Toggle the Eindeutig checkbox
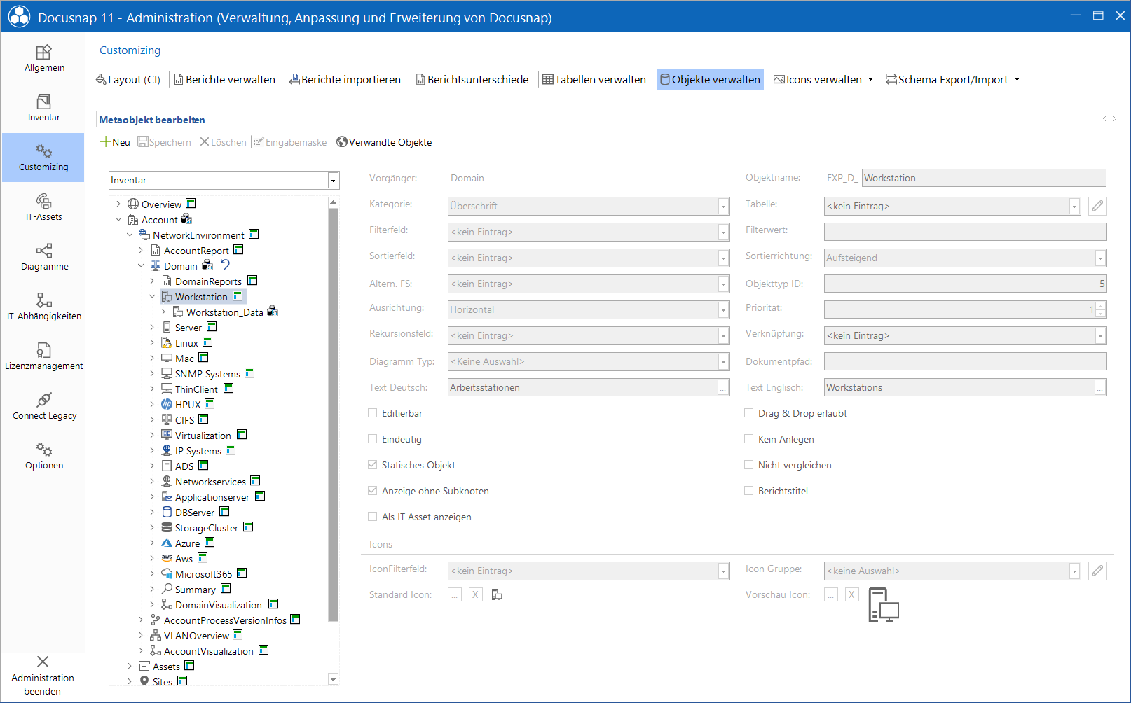This screenshot has width=1131, height=703. click(x=373, y=439)
